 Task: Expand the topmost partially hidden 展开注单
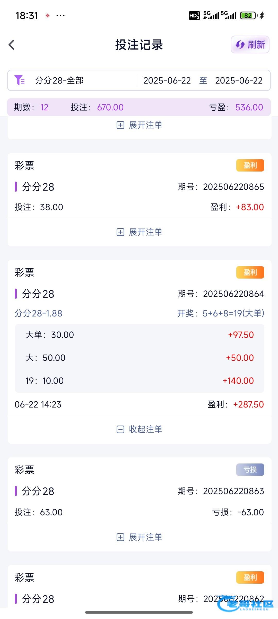tap(145, 125)
